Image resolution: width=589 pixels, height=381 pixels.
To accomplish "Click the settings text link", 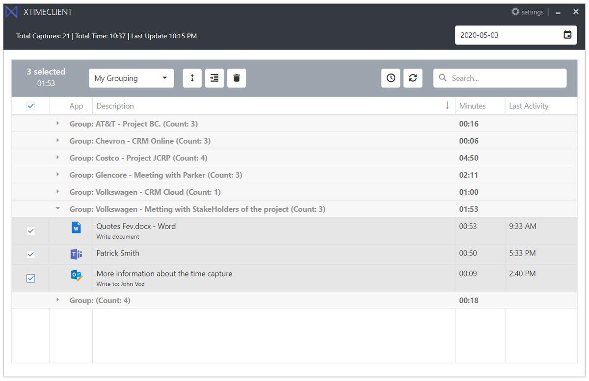I will coord(532,12).
